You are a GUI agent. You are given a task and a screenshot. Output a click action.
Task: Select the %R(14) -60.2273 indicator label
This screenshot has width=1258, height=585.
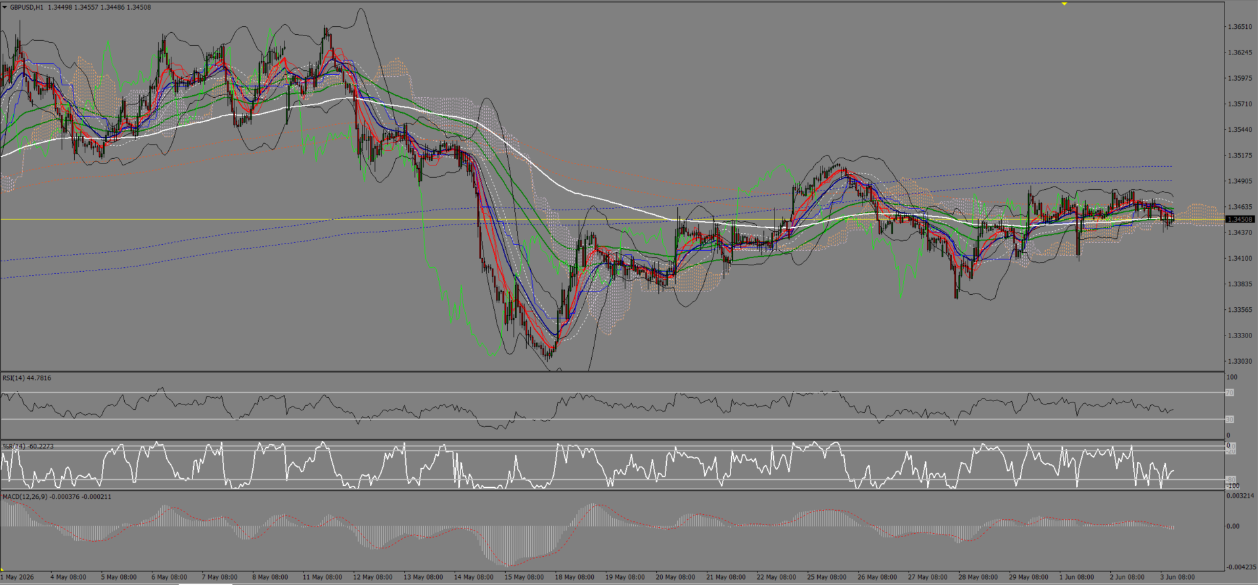pyautogui.click(x=28, y=446)
